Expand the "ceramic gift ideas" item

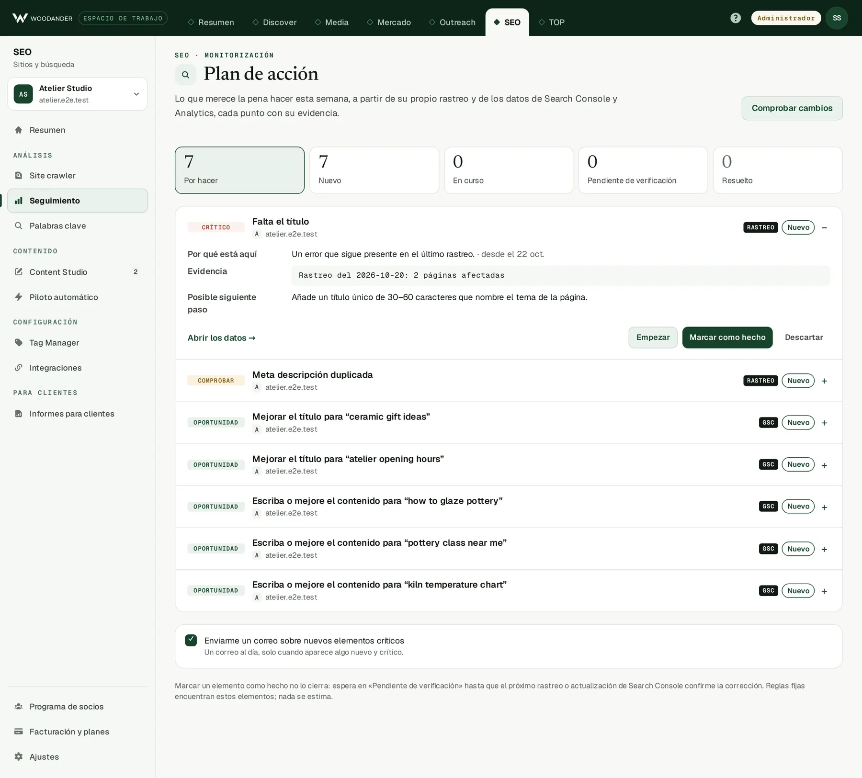point(824,423)
